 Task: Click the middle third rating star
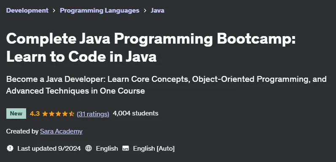coord(58,114)
